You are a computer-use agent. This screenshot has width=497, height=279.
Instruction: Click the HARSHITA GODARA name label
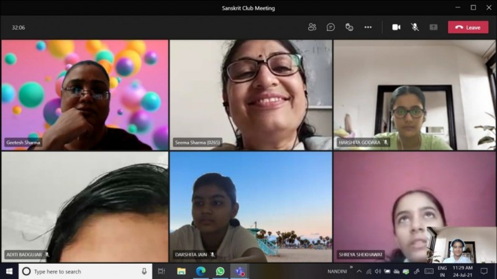tap(360, 143)
